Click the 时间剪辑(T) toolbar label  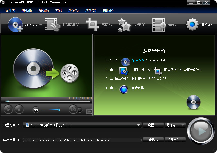[71, 25]
